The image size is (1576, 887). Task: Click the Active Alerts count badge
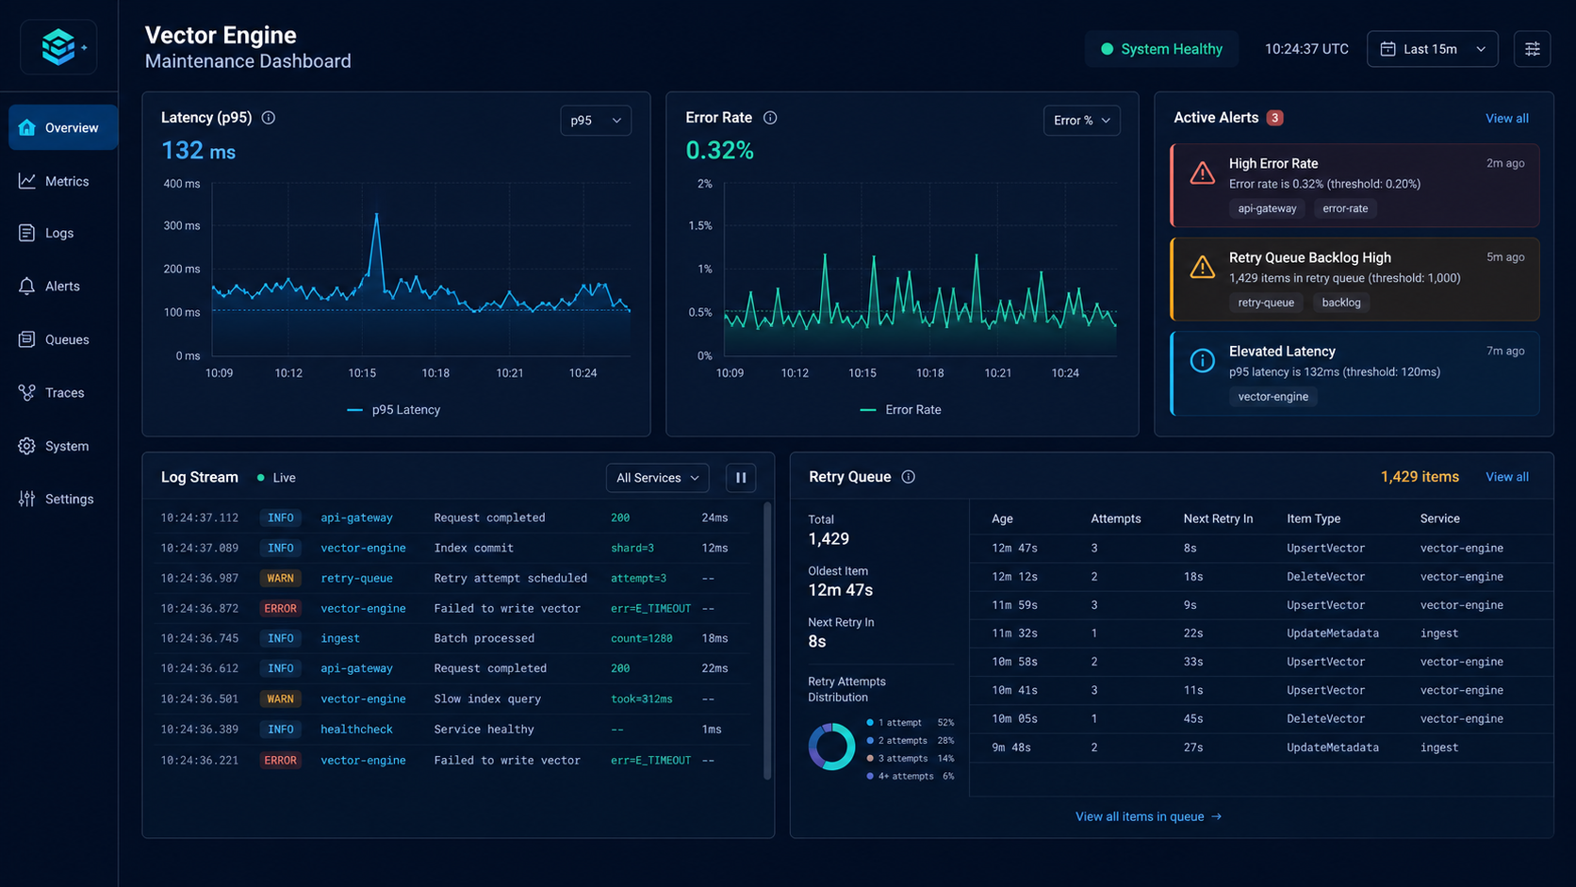click(1274, 118)
